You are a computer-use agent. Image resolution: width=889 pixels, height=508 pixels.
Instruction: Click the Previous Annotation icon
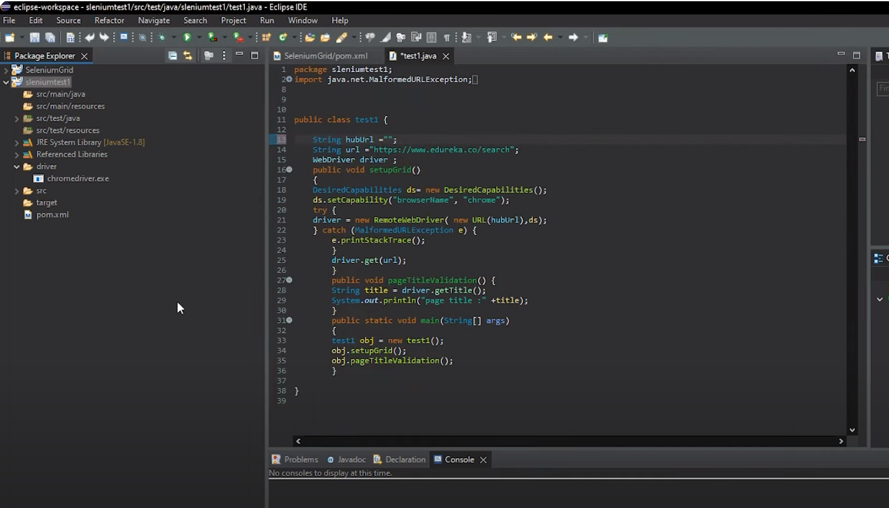click(x=492, y=37)
